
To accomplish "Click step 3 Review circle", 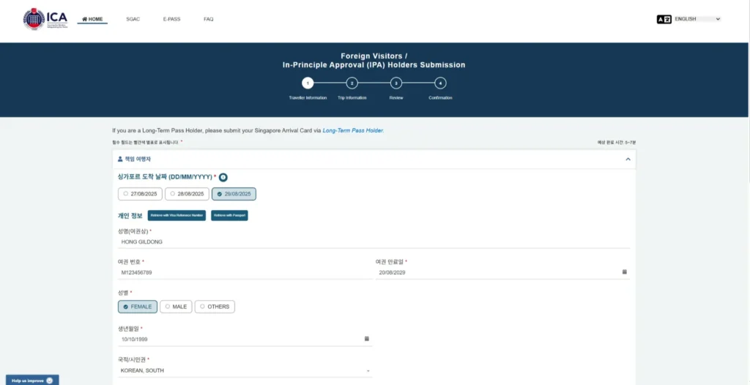I will (x=396, y=83).
